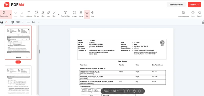204x96 pixels.
Task: Toggle the hand pan tool
Action: coord(134,91)
